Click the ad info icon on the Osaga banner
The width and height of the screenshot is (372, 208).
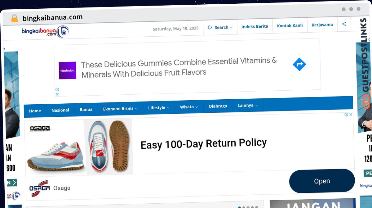point(346,115)
